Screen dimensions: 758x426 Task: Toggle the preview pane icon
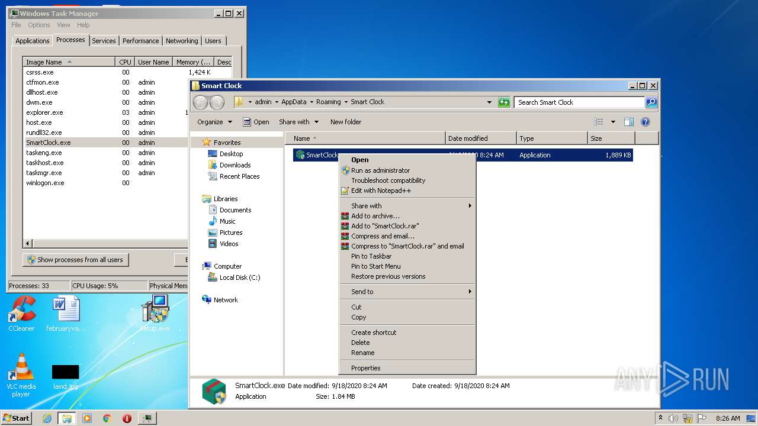click(629, 122)
